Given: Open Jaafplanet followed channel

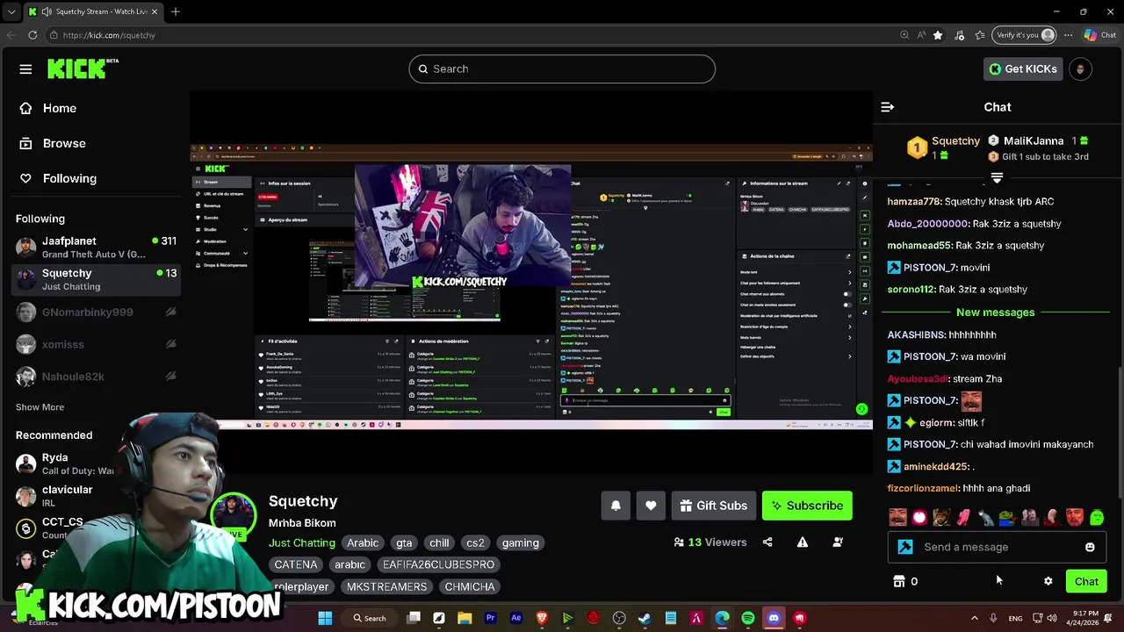Looking at the screenshot, I should click(95, 247).
